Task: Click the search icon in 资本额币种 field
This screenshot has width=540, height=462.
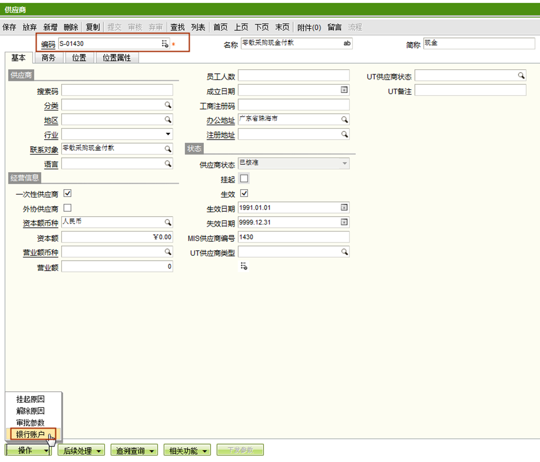Action: point(168,222)
